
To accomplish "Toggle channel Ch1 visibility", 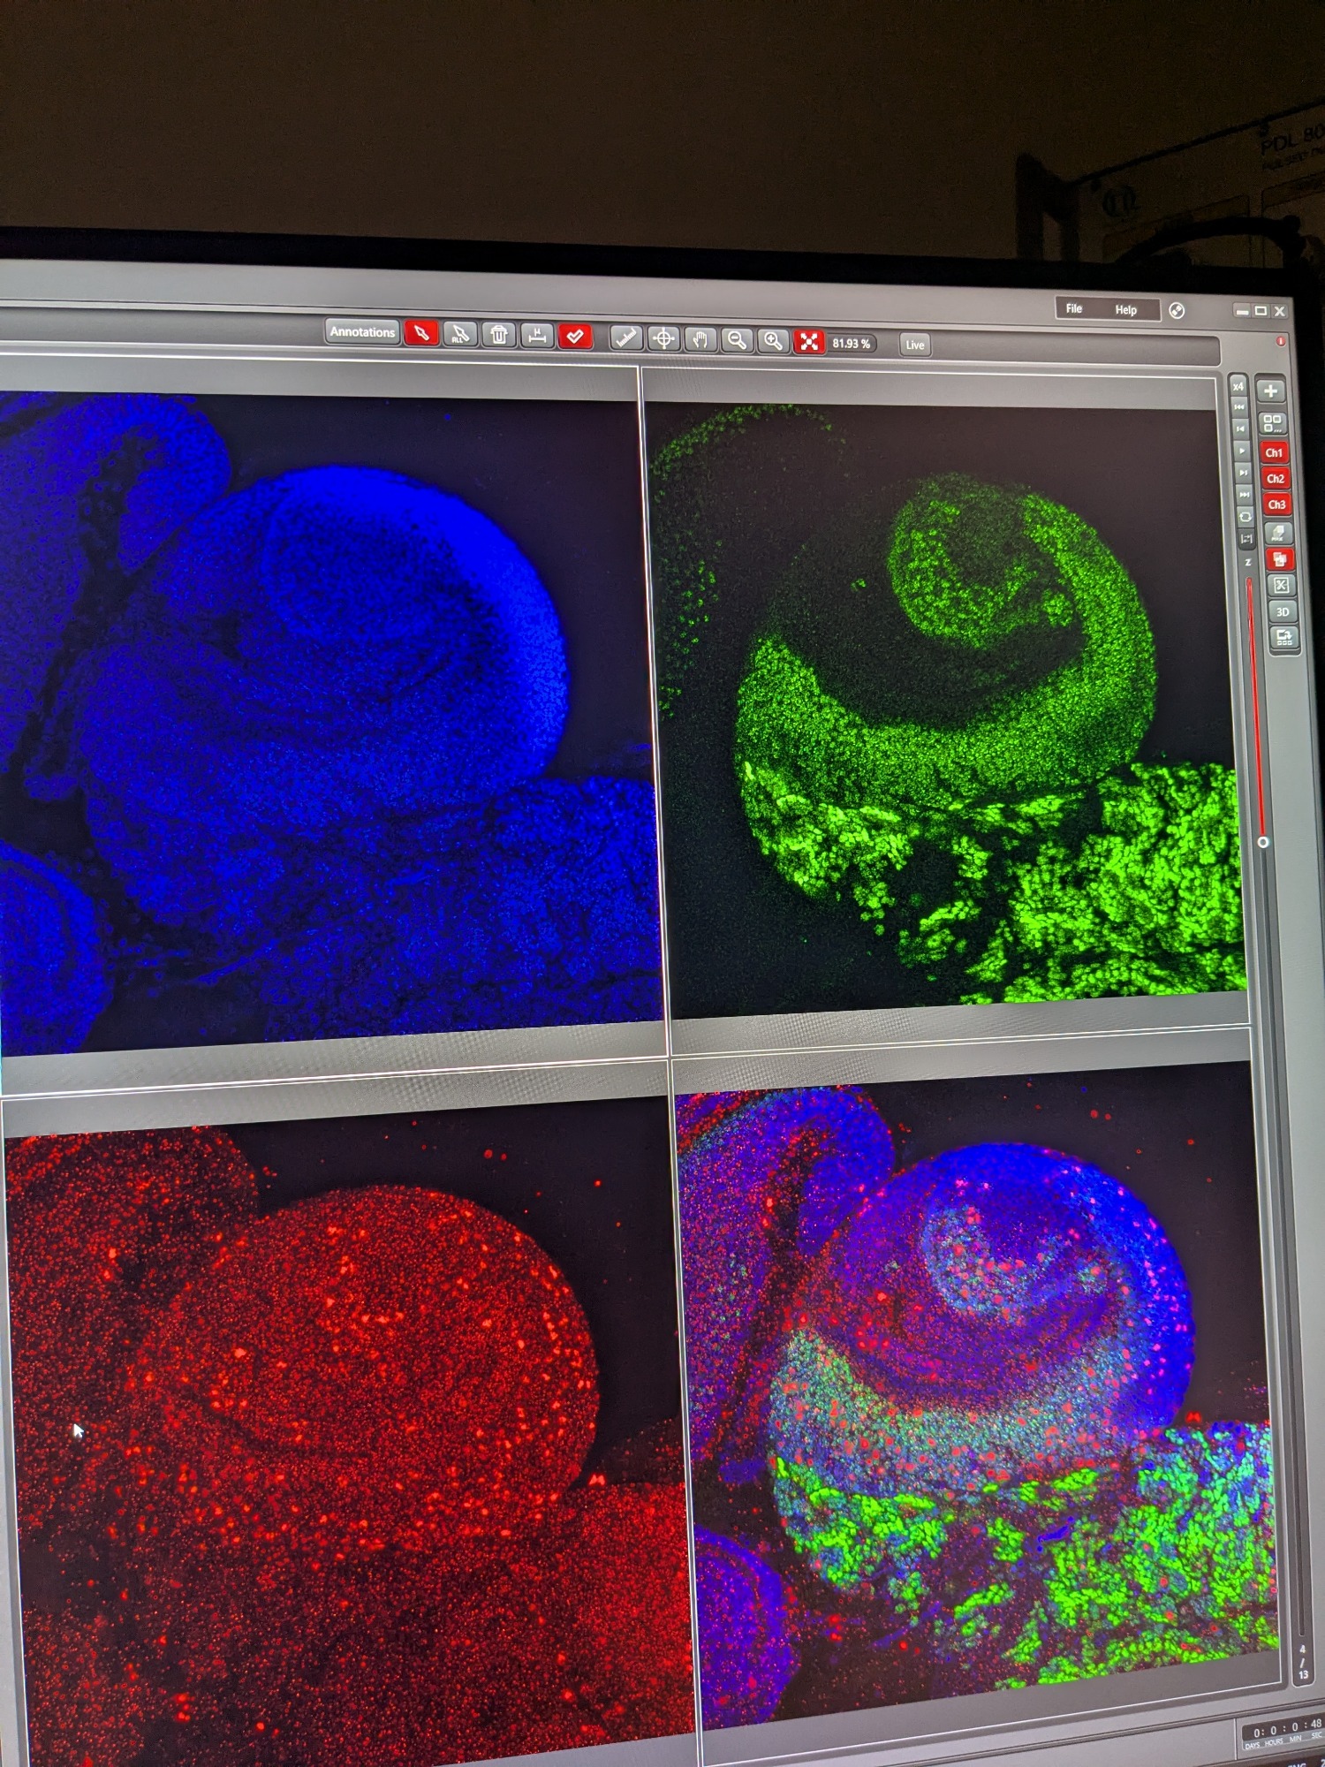I will pos(1273,452).
